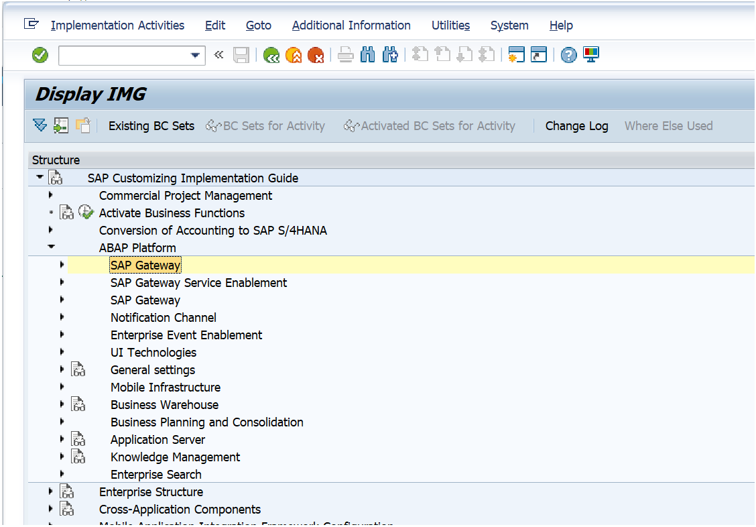756x527 pixels.
Task: Click the red Cancel icon
Action: (316, 56)
